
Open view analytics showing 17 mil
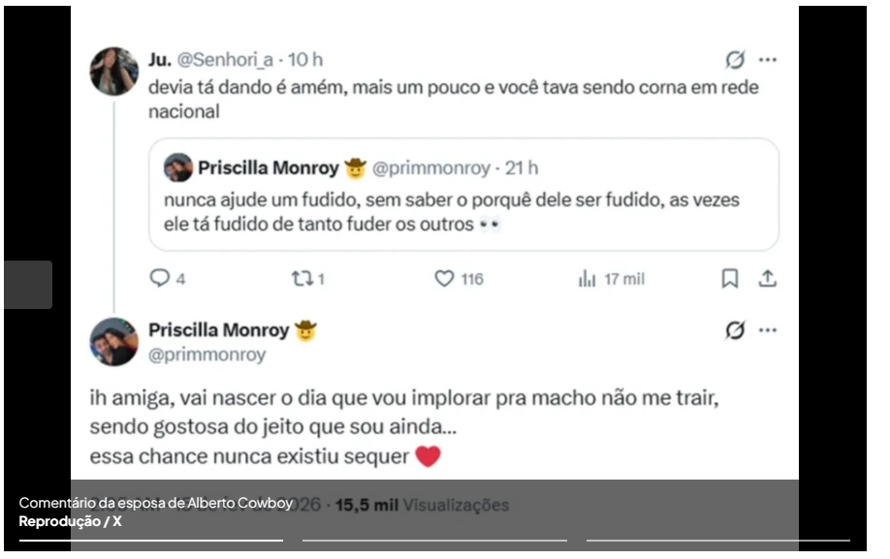pos(587,279)
